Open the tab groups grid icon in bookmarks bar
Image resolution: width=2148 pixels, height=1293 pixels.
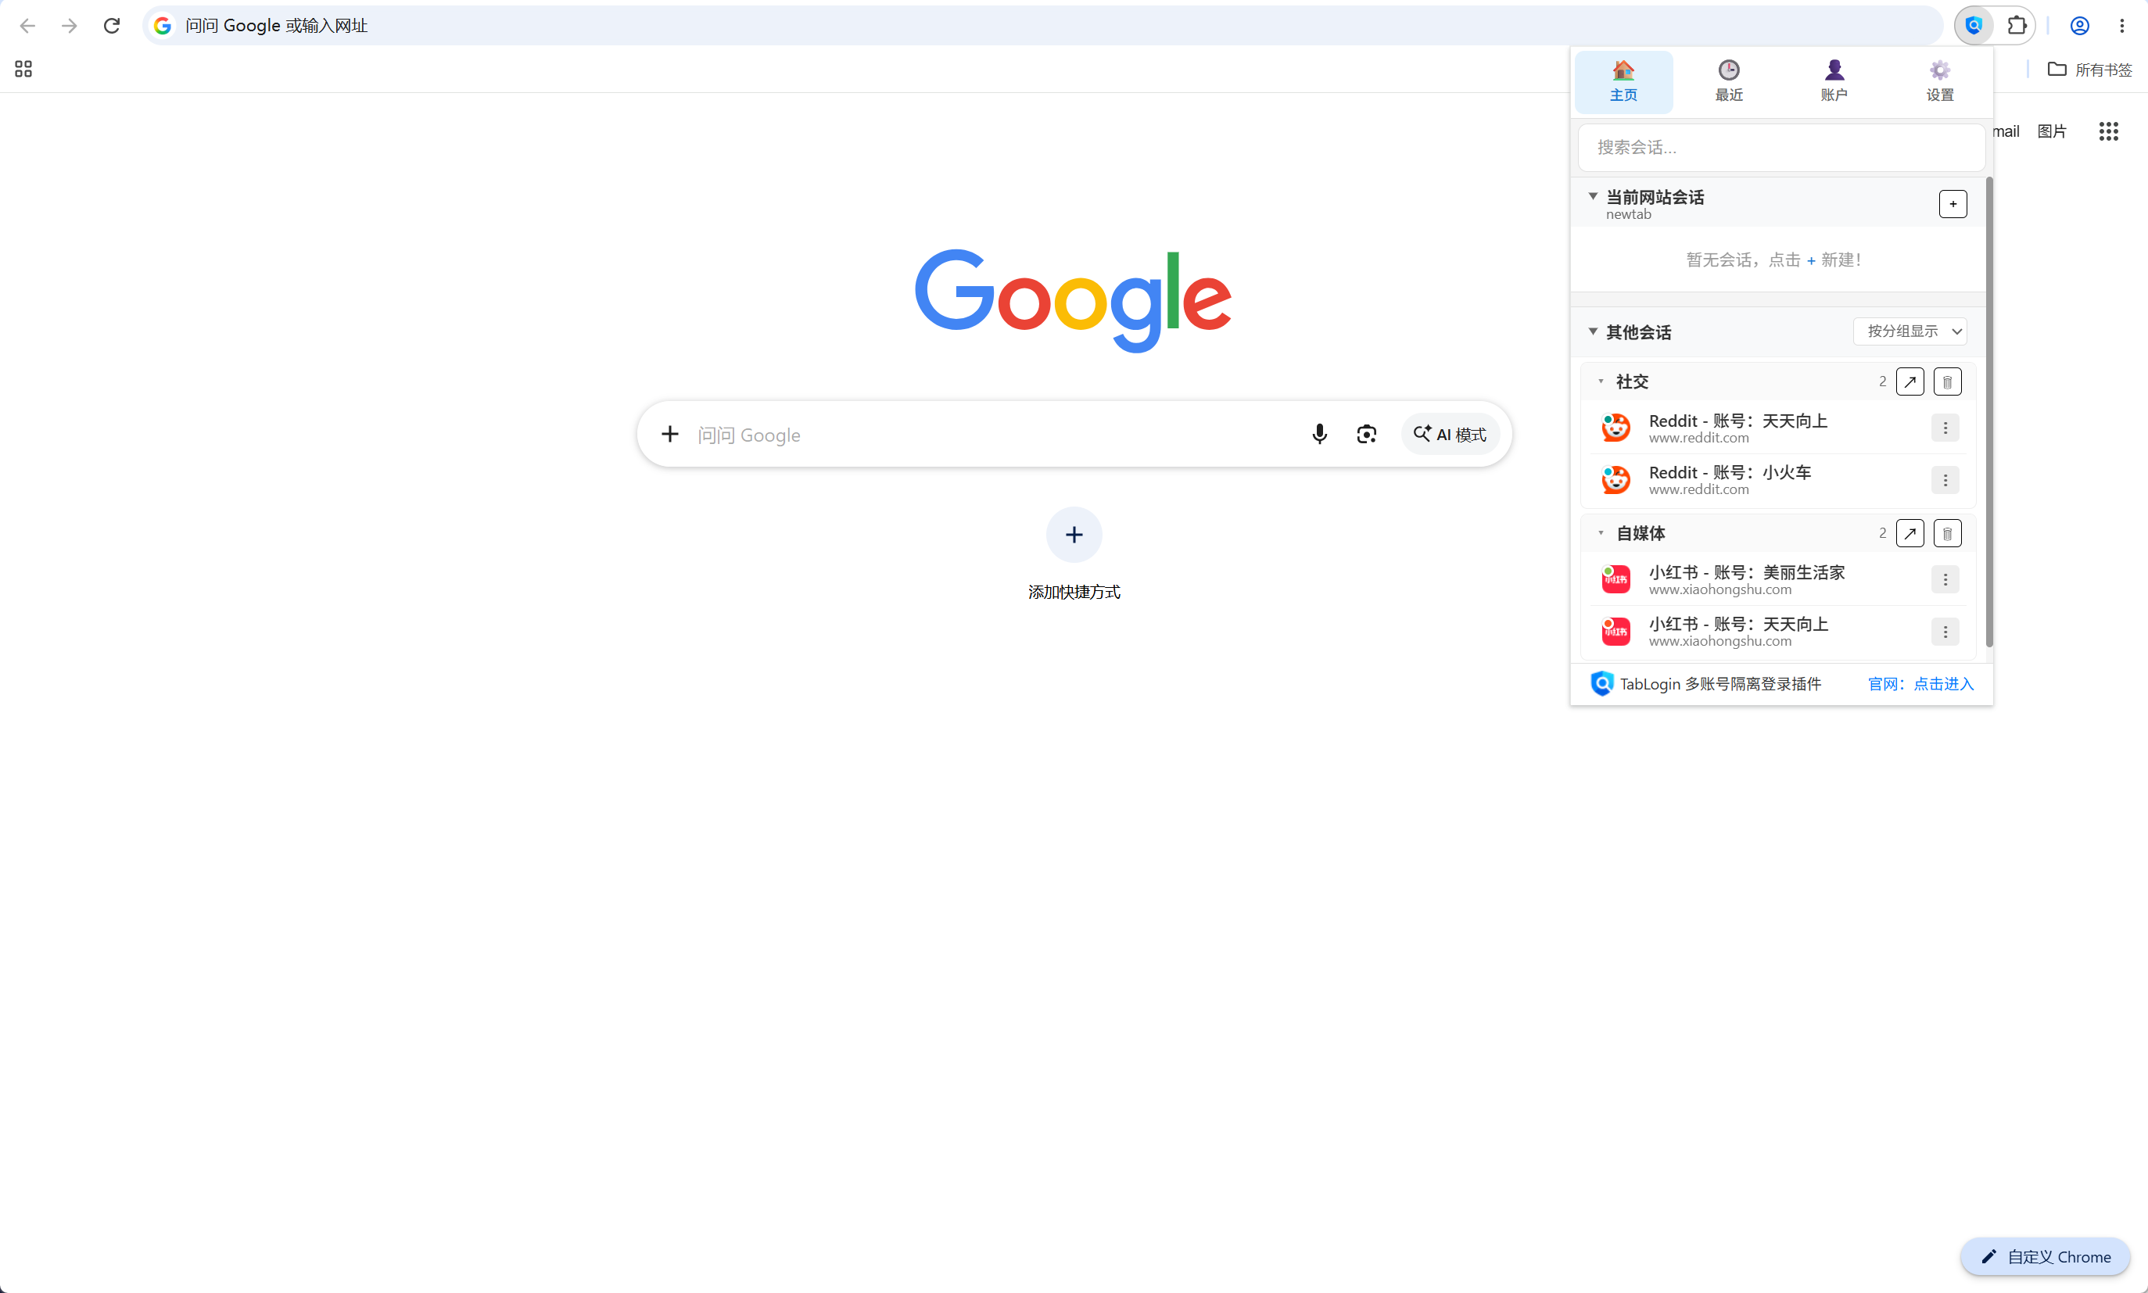23,69
